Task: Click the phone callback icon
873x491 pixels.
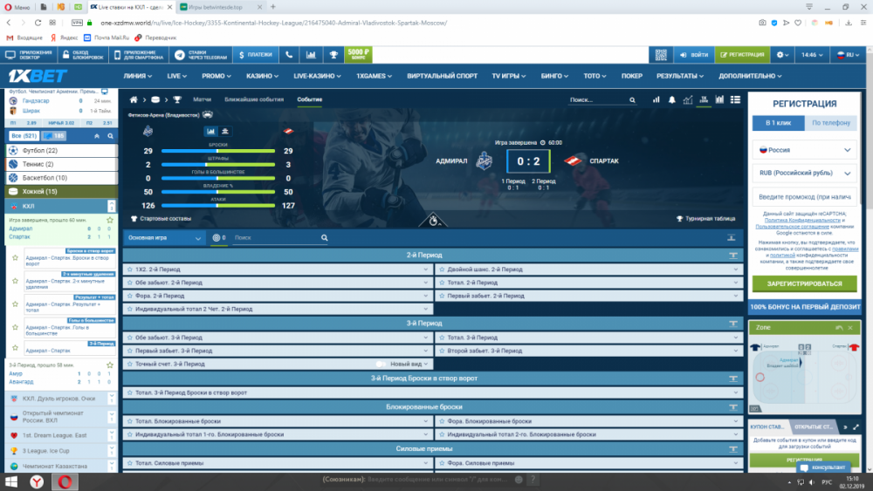Action: coord(289,55)
